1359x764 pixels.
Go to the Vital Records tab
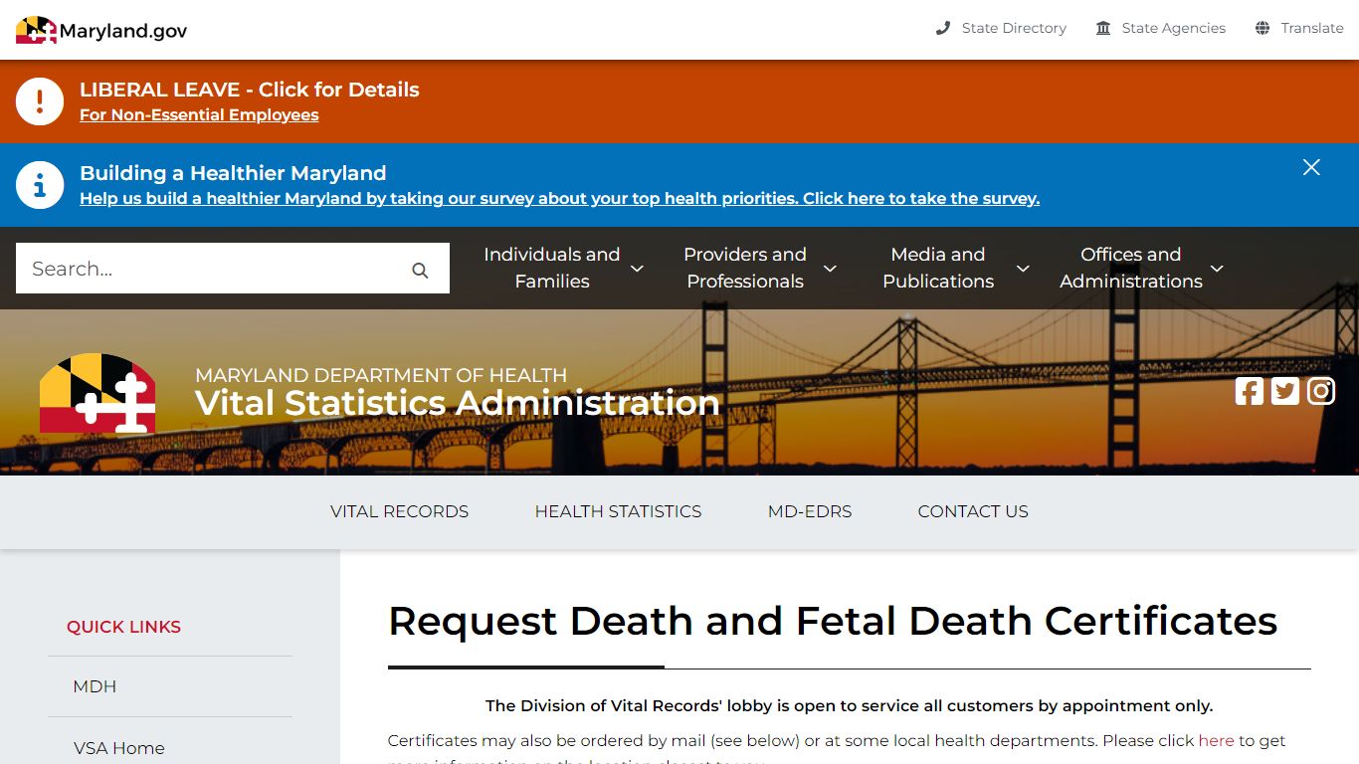point(399,511)
